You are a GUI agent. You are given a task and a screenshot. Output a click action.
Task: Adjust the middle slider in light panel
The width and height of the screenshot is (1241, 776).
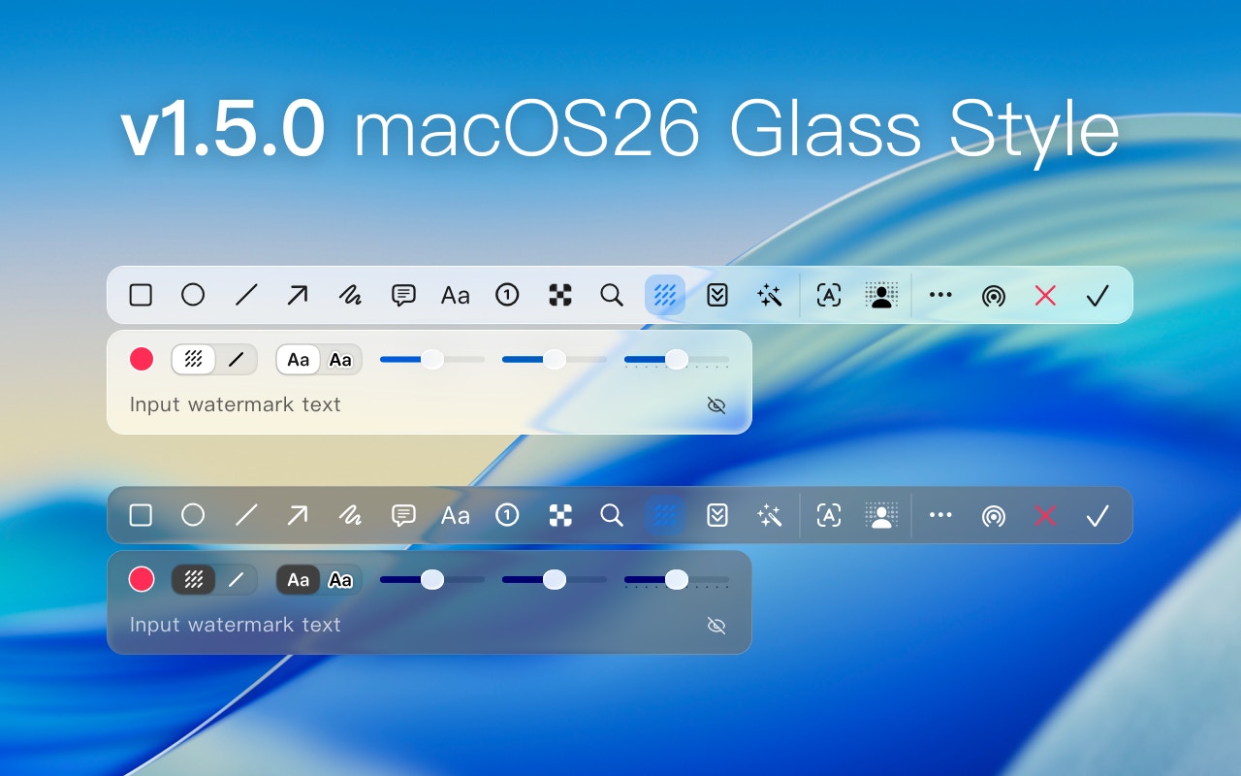coord(555,360)
